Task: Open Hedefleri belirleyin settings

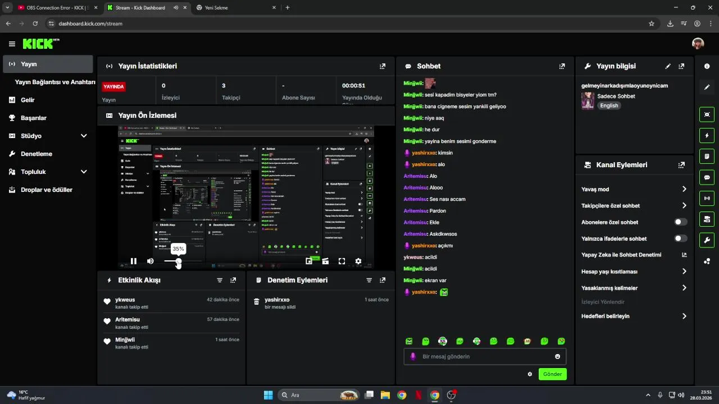Action: 634,316
